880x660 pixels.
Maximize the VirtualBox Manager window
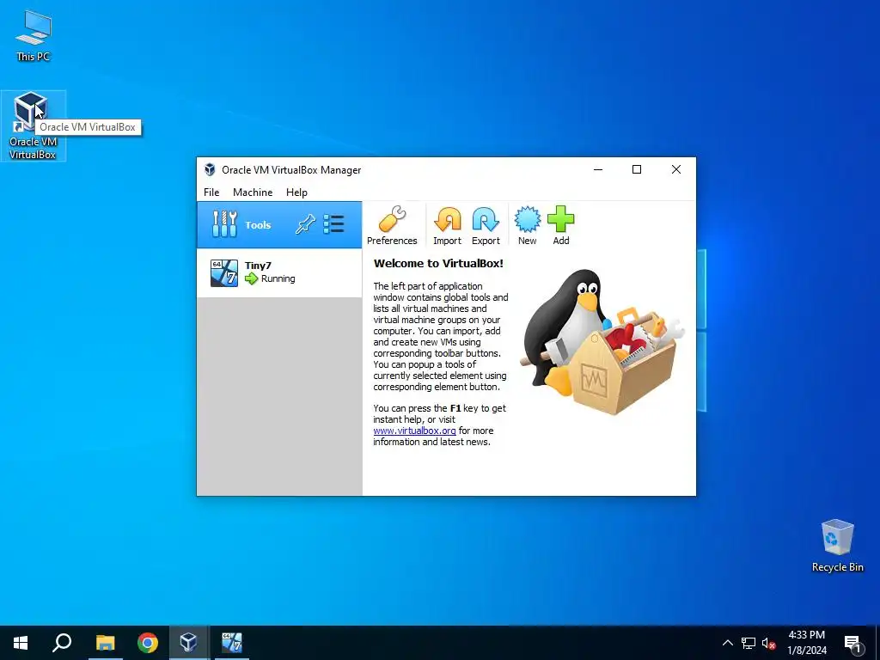click(x=637, y=169)
